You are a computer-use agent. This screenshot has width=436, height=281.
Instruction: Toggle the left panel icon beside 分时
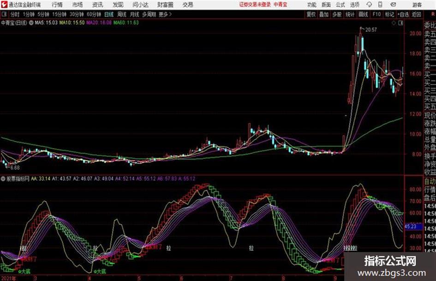point(4,14)
